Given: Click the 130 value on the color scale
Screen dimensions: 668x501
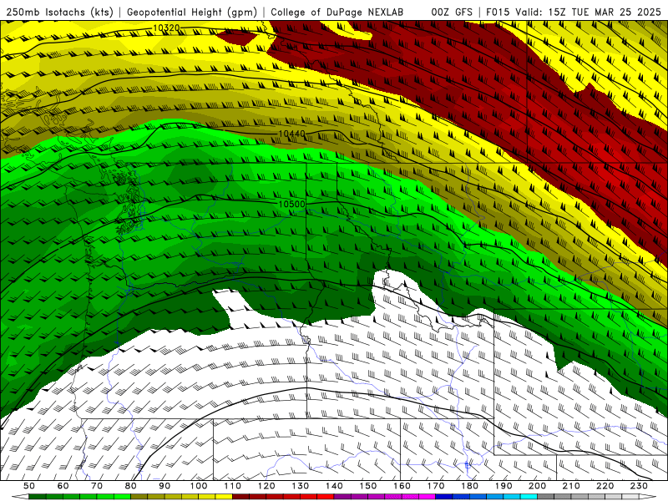Looking at the screenshot, I should [301, 486].
